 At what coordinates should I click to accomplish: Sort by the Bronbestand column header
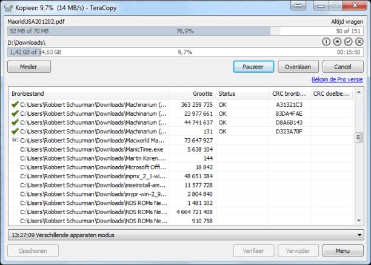89,94
